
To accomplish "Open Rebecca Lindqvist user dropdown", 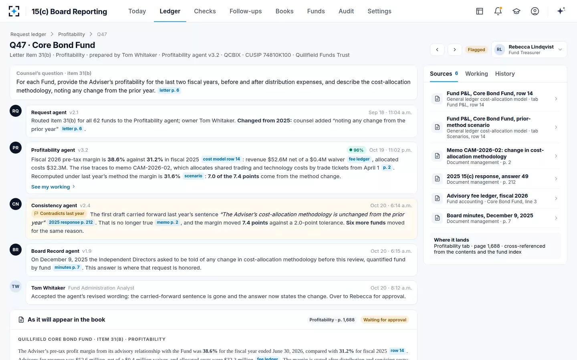I will pyautogui.click(x=529, y=50).
